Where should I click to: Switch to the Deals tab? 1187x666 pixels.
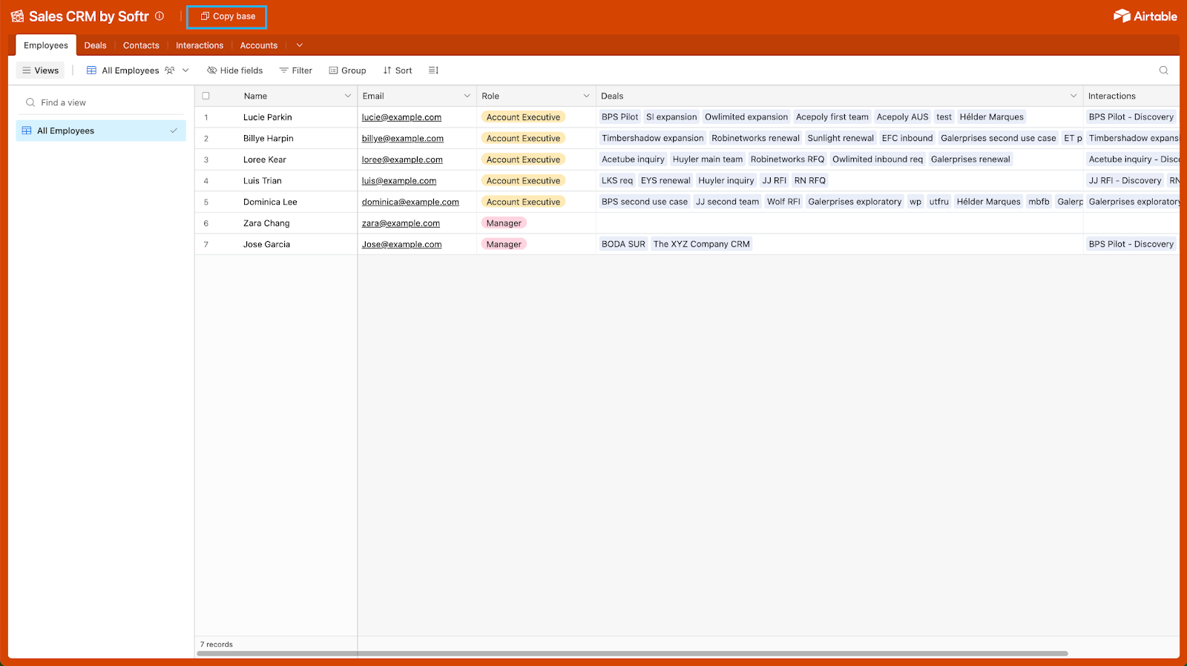pos(95,45)
